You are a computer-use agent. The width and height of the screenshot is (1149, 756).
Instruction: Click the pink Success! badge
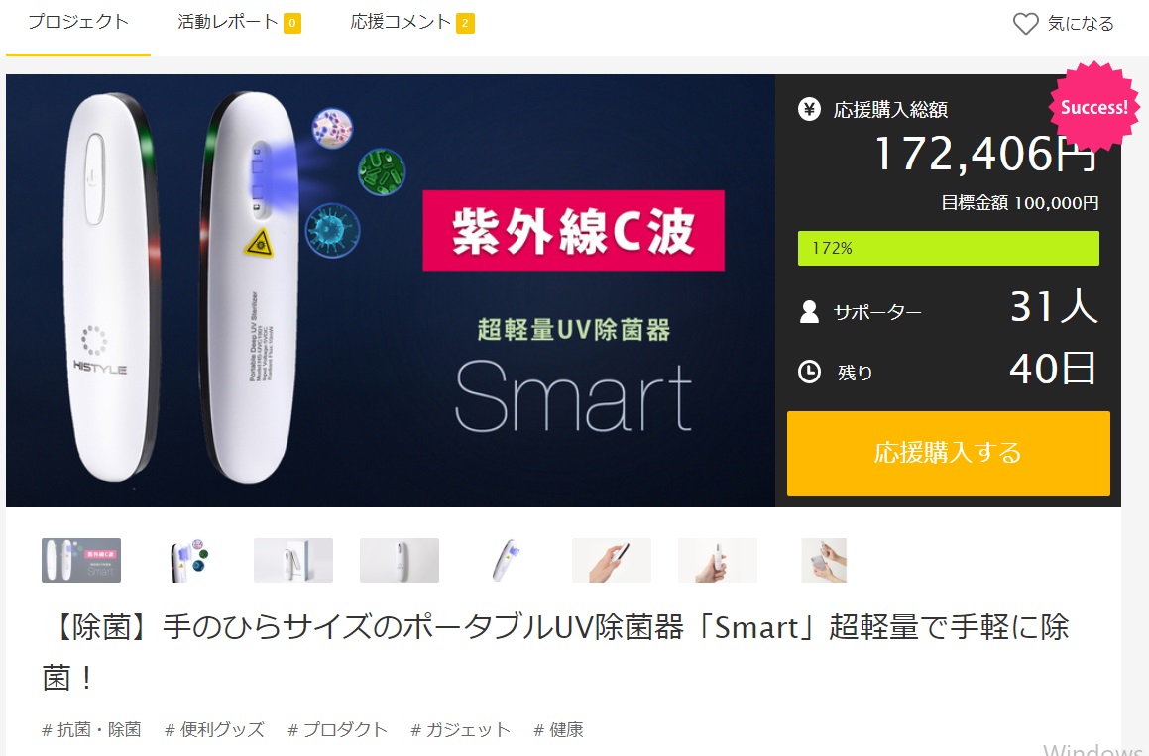[1094, 107]
